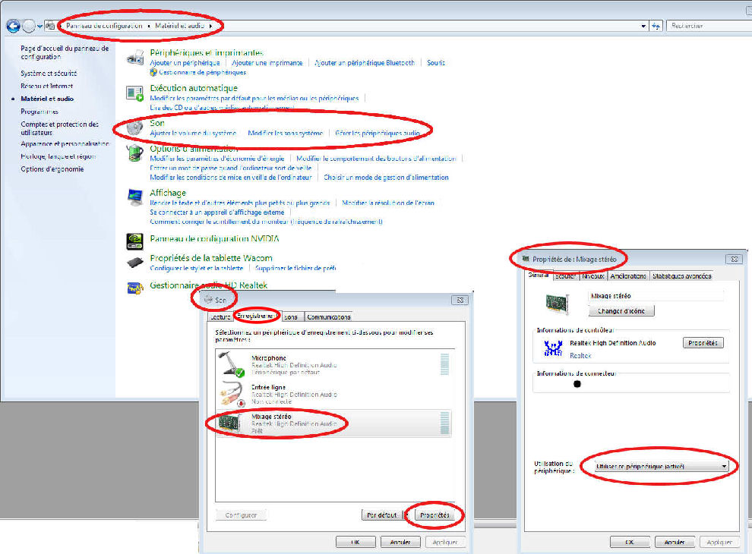Open Page d'accueil du panneau de configuration
752x554 pixels.
tap(65, 52)
